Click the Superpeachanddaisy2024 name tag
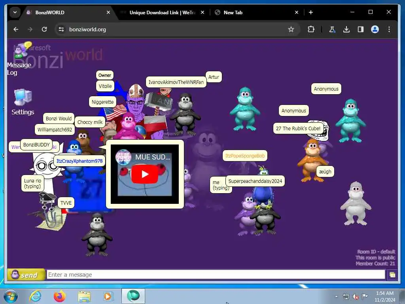 pyautogui.click(x=255, y=181)
